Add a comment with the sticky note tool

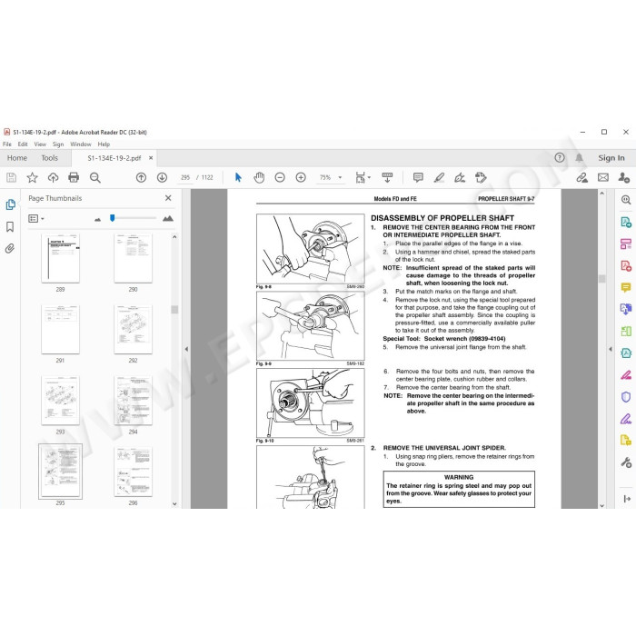pos(418,178)
